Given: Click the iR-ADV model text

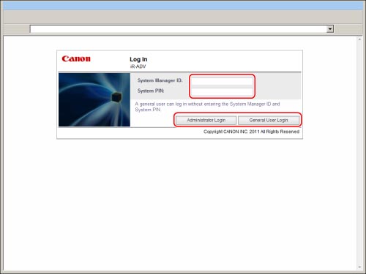Looking at the screenshot, I should (x=138, y=66).
